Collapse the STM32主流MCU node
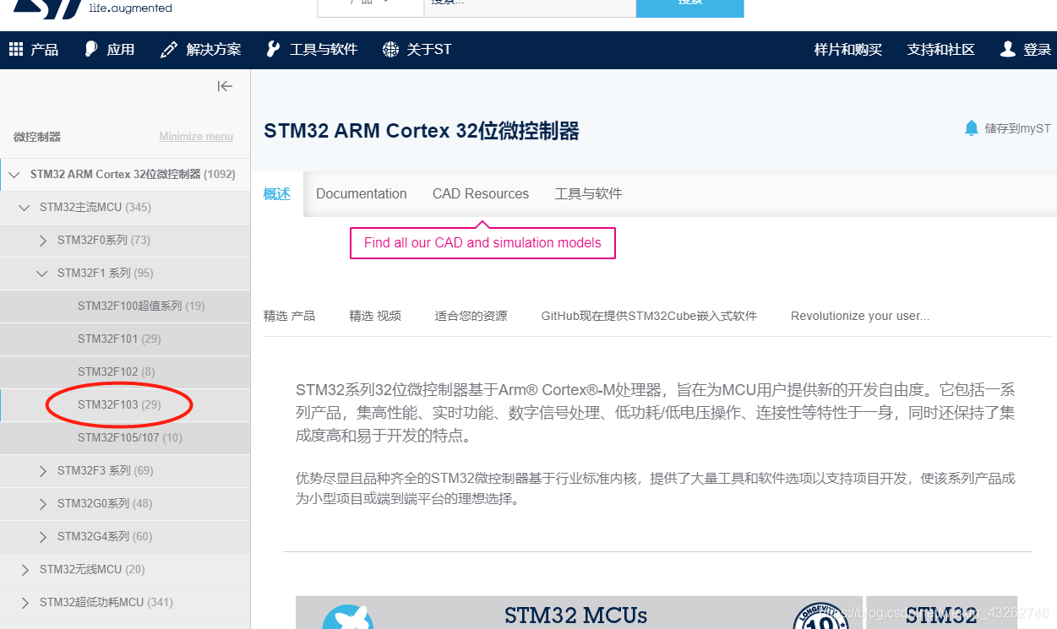The width and height of the screenshot is (1057, 629). click(x=24, y=208)
